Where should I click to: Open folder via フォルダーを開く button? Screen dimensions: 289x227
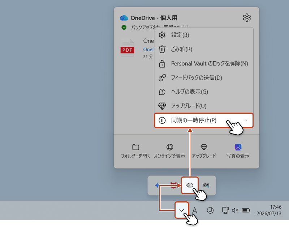(x=135, y=151)
